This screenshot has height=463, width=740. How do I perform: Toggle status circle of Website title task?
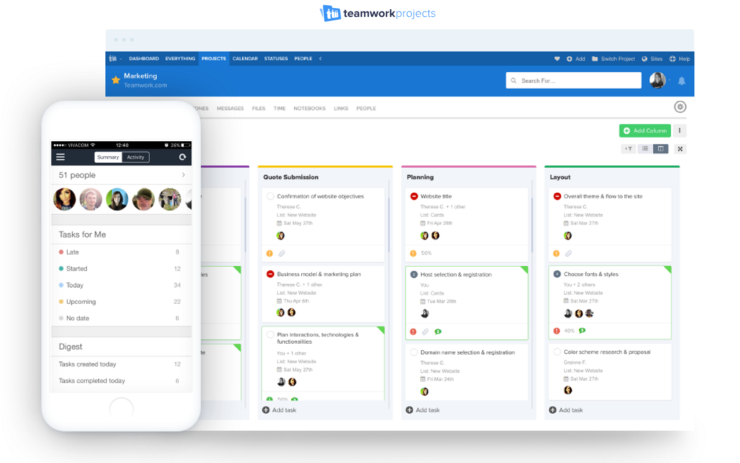[x=414, y=196]
